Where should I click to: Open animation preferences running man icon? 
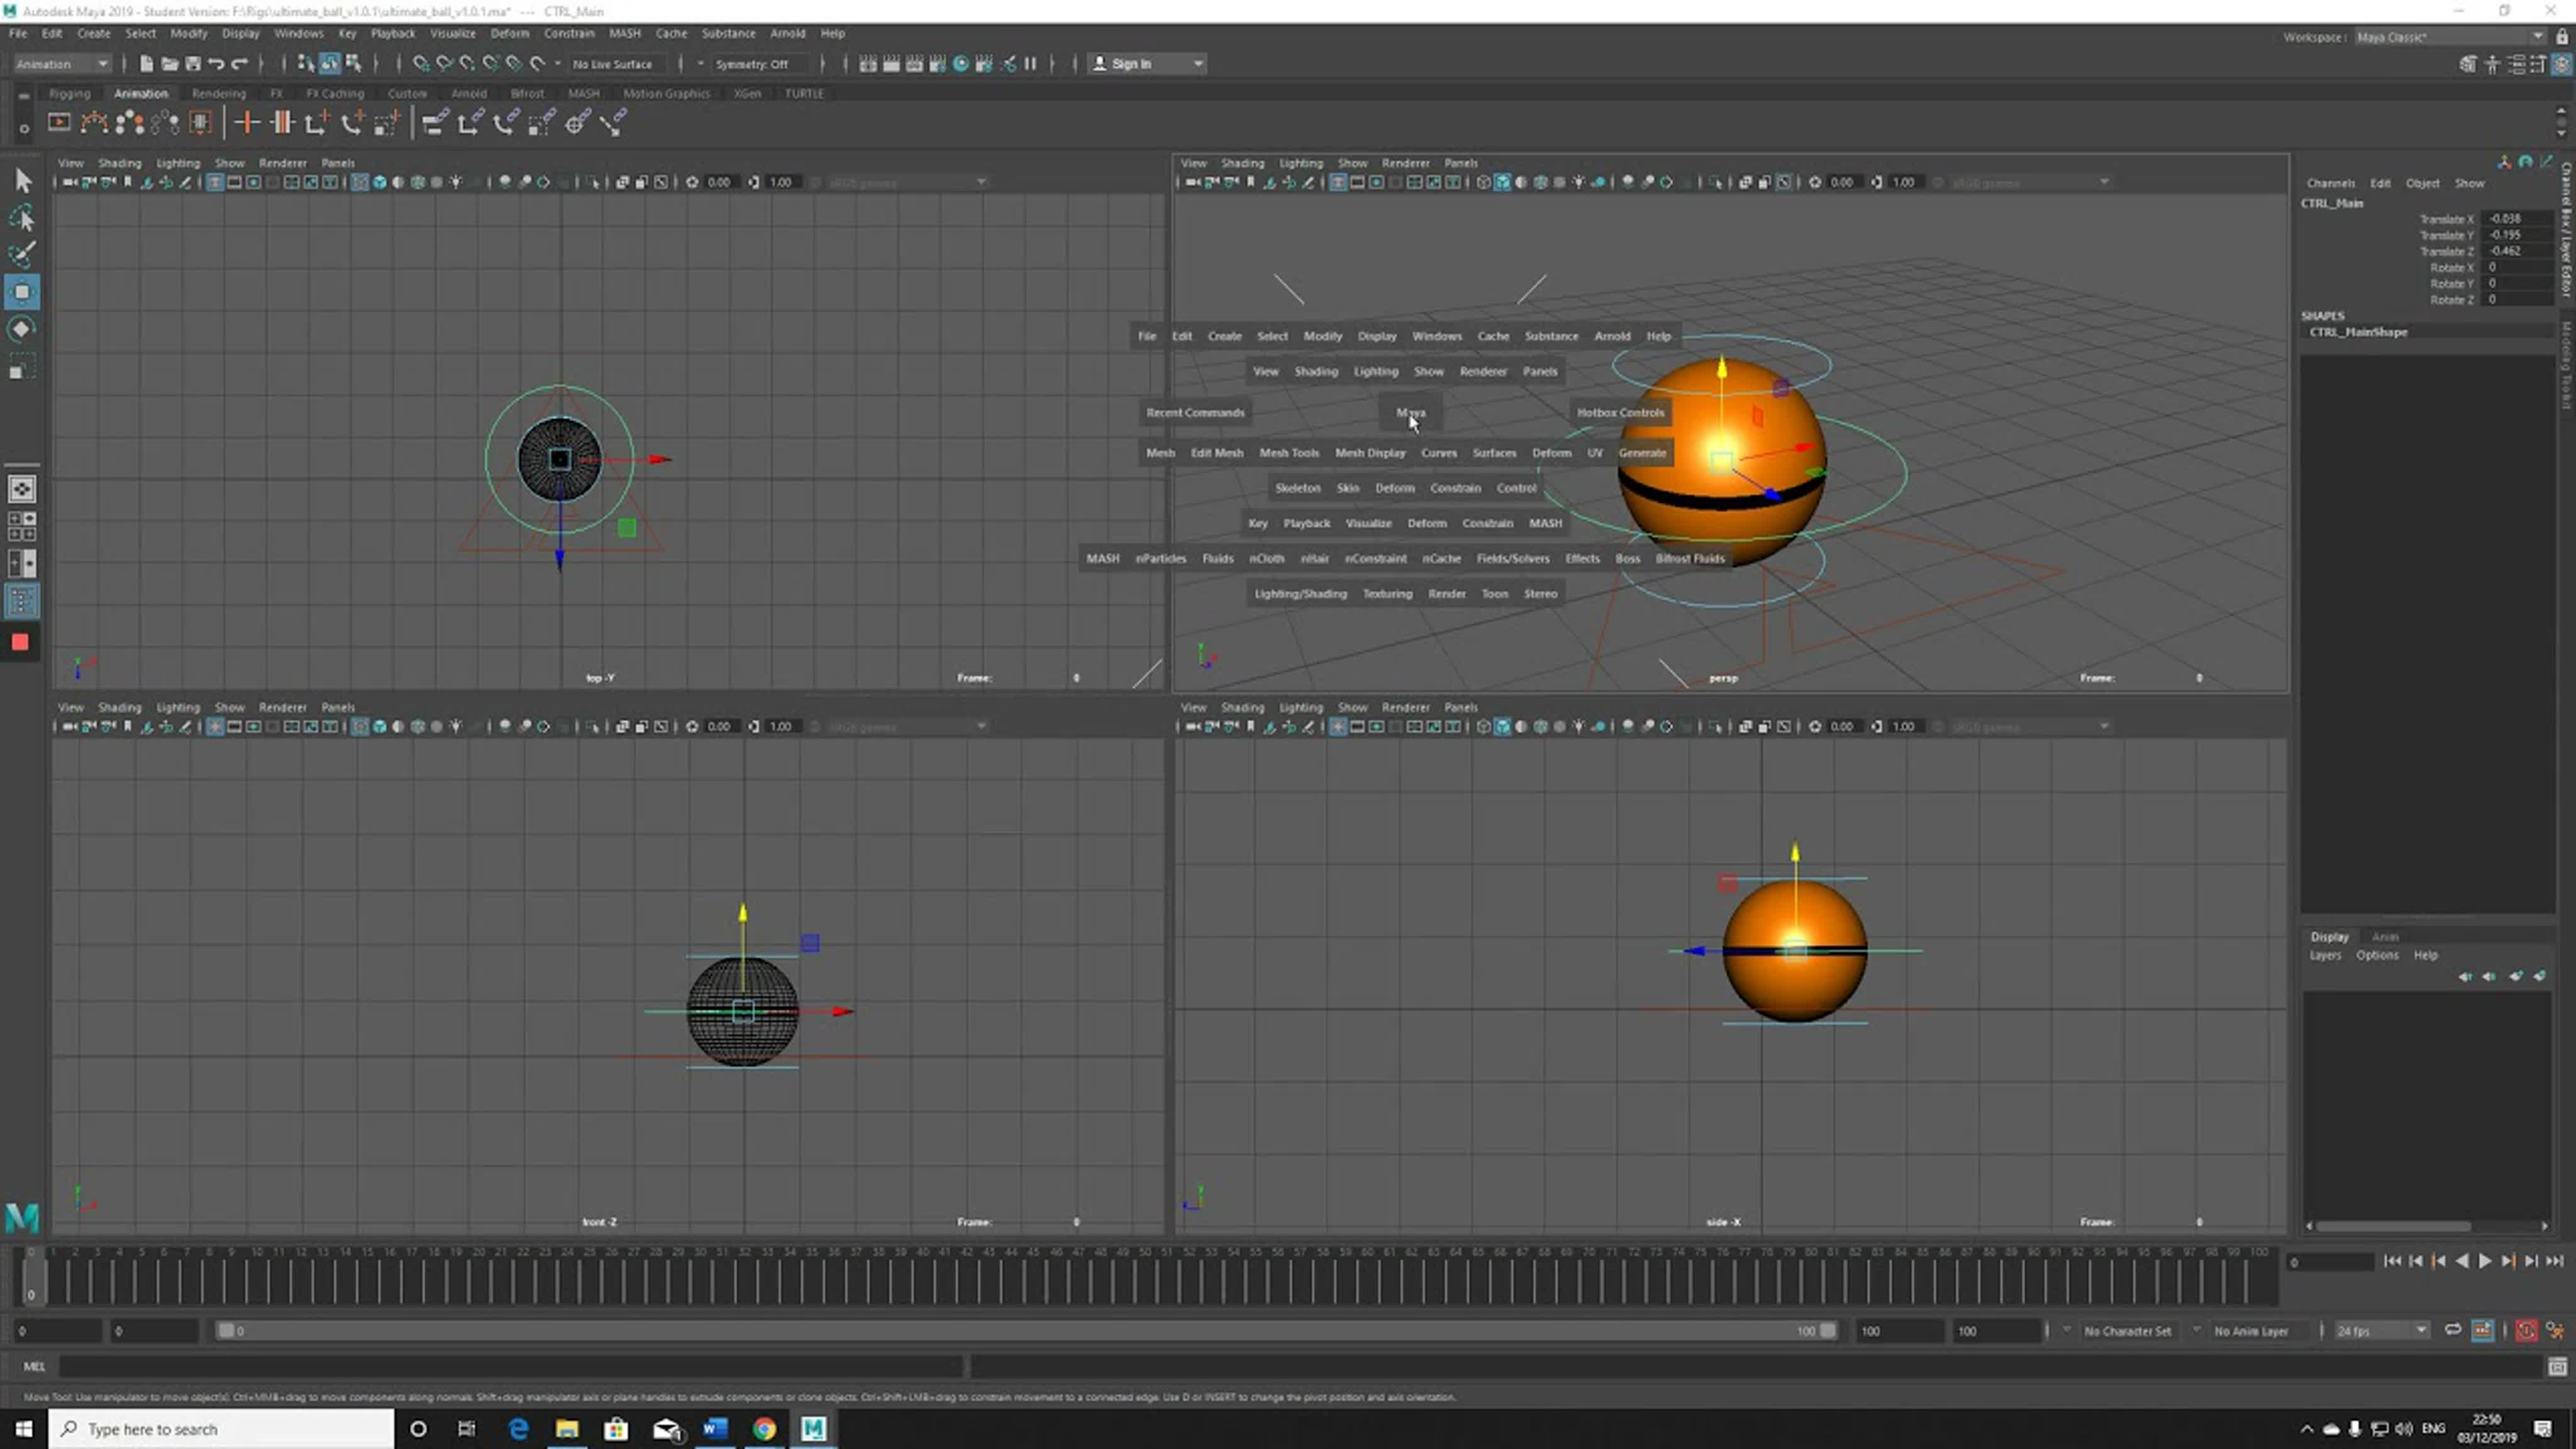pyautogui.click(x=2555, y=1331)
